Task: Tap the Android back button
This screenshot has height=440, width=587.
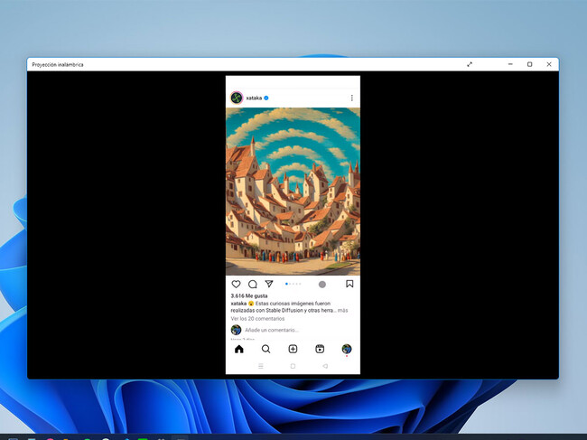Action: (325, 366)
